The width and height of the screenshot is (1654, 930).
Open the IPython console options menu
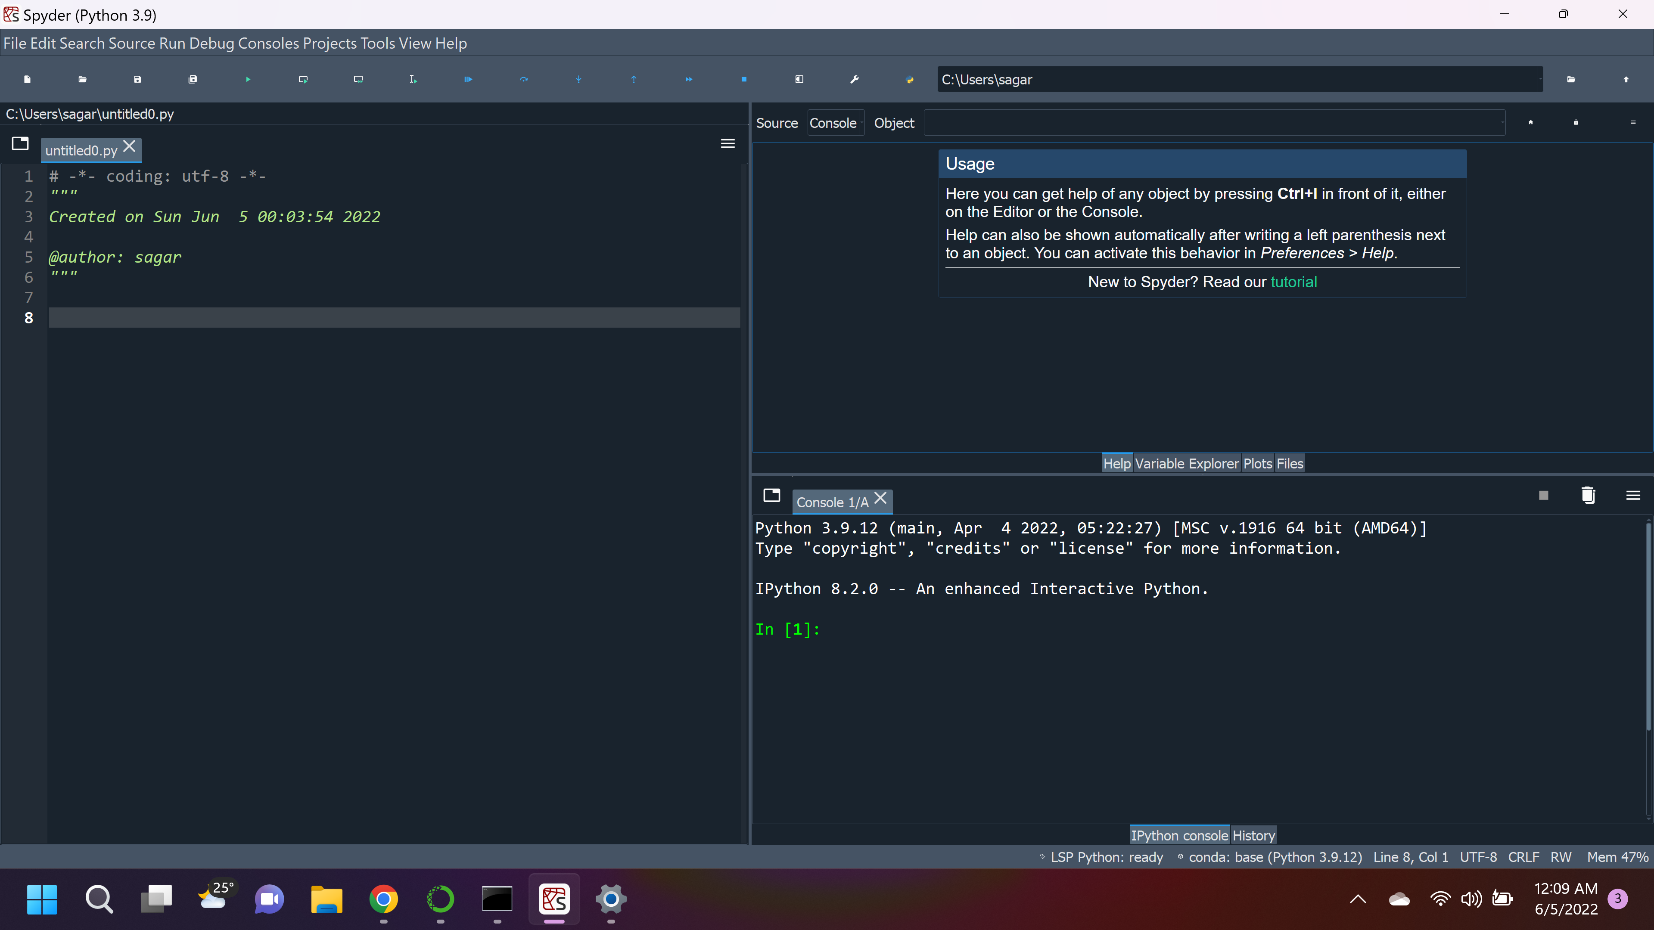coord(1633,495)
